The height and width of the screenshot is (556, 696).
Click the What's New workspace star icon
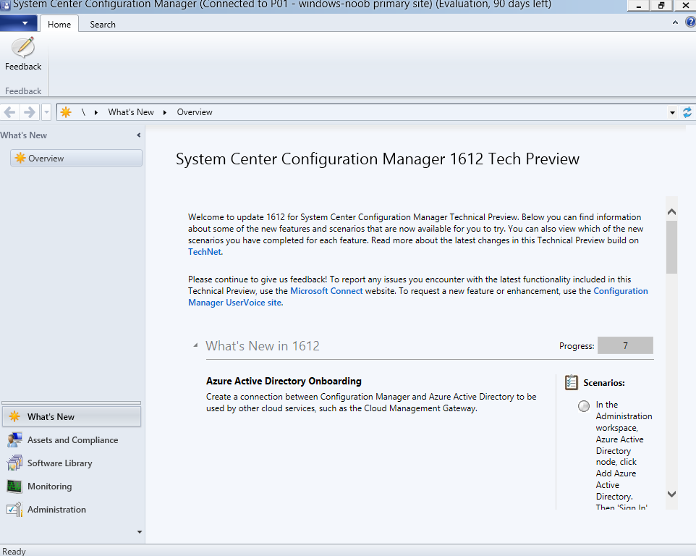[14, 416]
